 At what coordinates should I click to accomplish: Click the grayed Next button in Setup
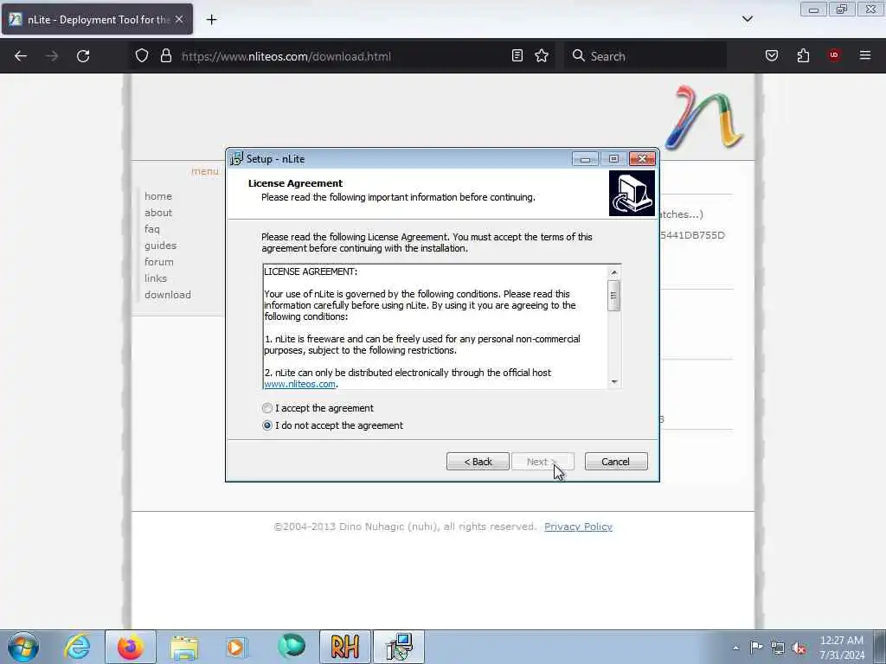(543, 462)
